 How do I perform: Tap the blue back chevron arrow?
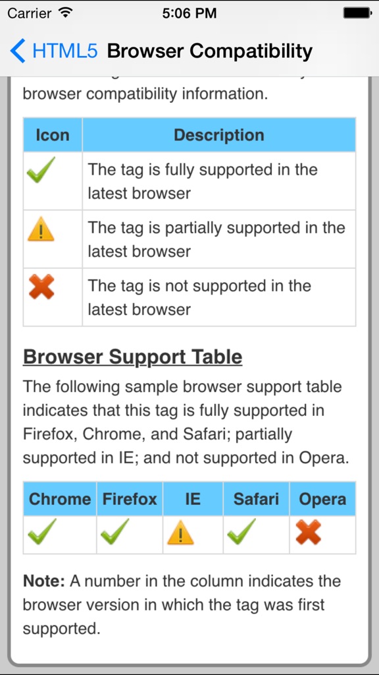click(18, 50)
